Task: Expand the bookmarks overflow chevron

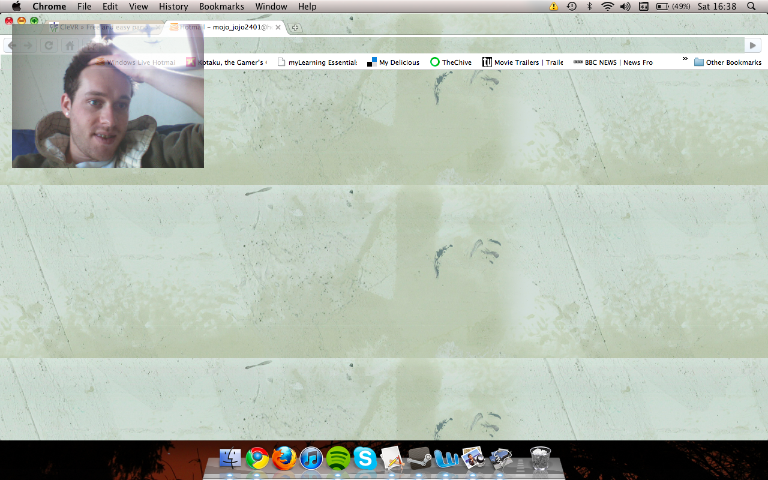Action: [685, 59]
